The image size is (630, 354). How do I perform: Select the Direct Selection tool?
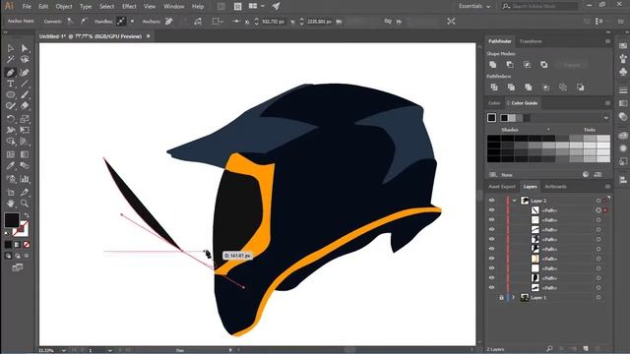[25, 48]
